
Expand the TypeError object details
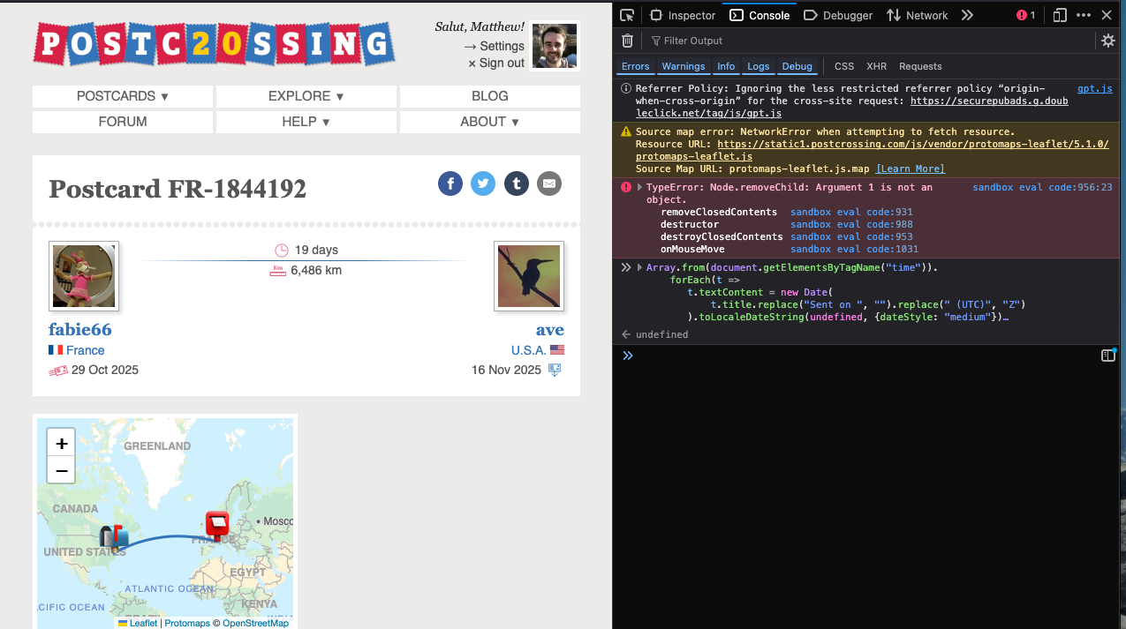(639, 188)
